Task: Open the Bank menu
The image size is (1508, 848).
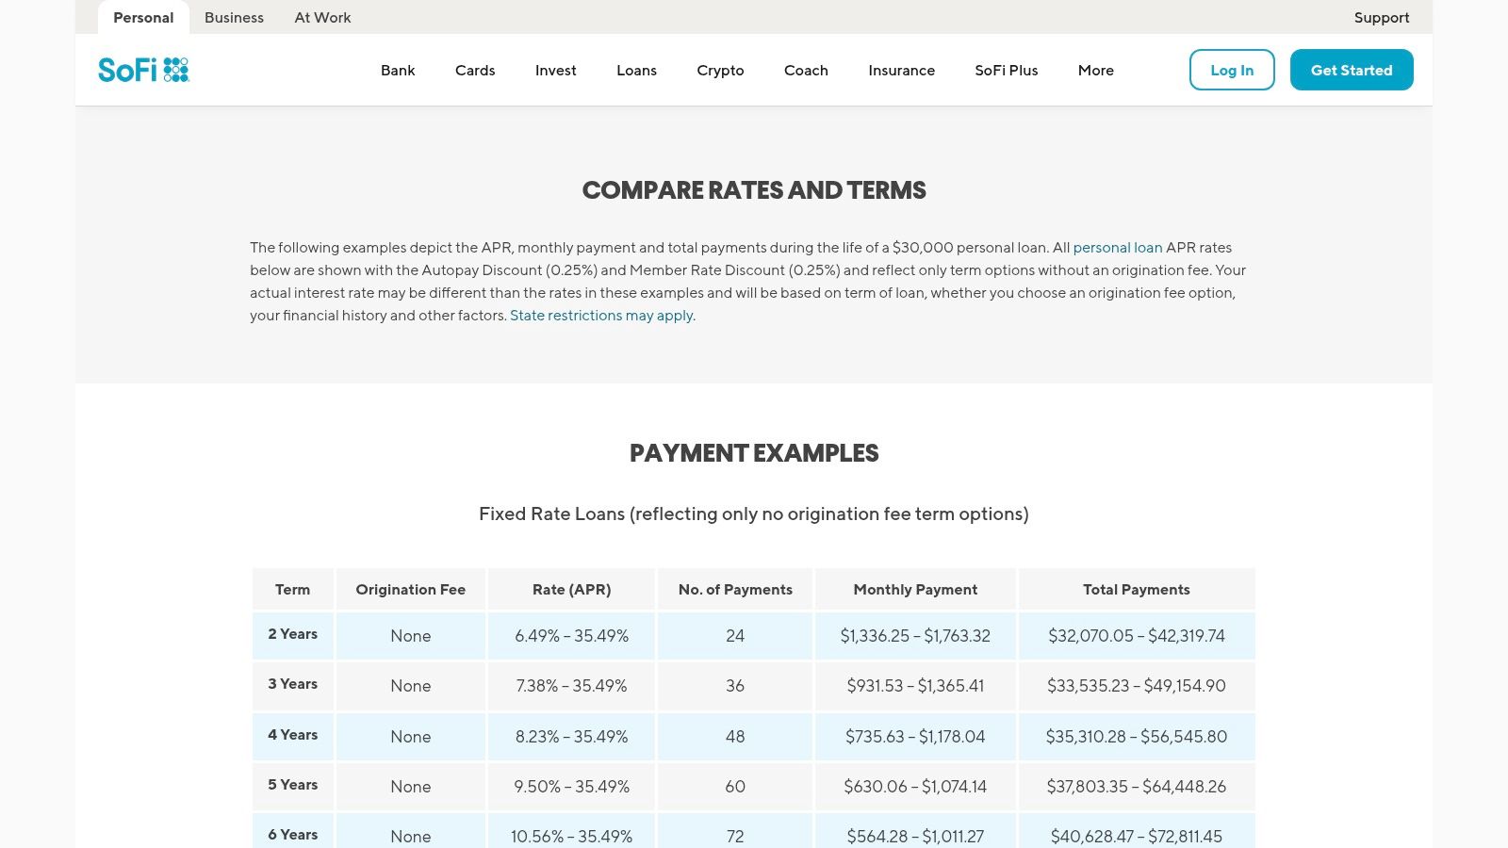Action: (398, 70)
